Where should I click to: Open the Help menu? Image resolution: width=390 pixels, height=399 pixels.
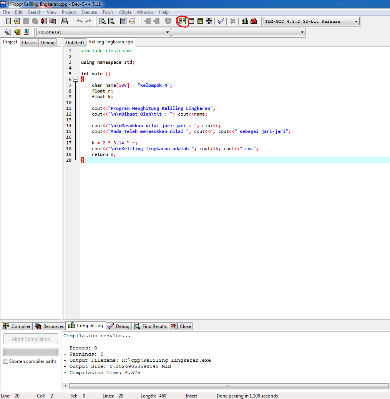(x=164, y=12)
